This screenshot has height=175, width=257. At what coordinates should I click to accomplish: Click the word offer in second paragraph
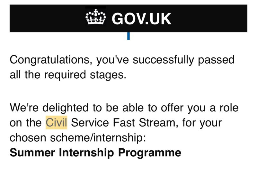(172, 108)
